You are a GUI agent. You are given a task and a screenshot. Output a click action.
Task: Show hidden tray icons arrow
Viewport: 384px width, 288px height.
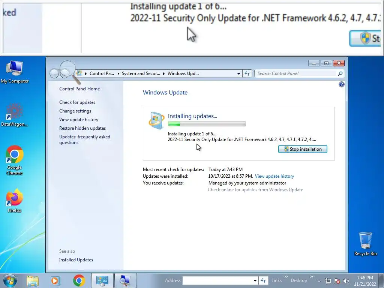pos(319,281)
